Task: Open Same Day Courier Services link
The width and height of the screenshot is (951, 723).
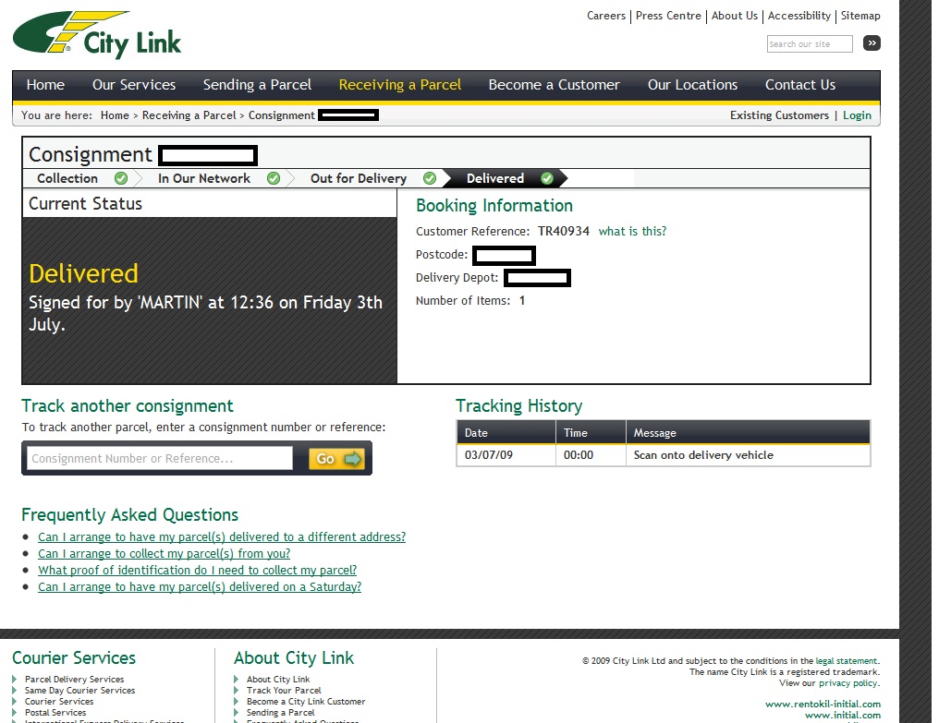Action: pyautogui.click(x=79, y=691)
